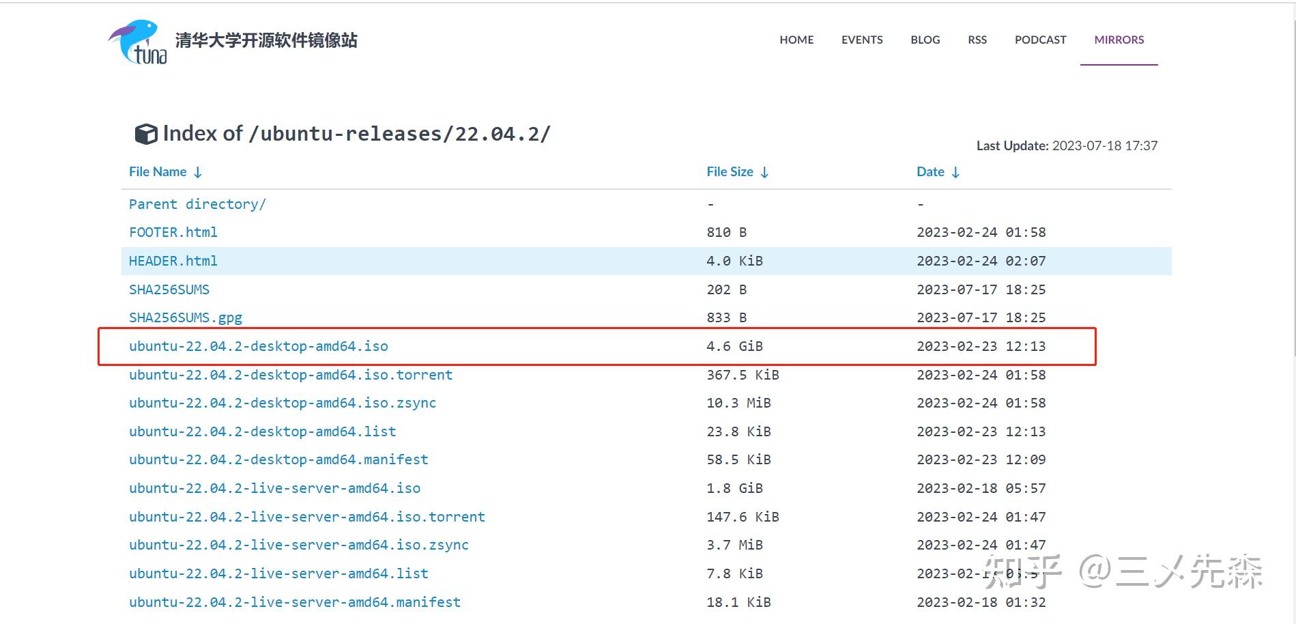Select the MIRRORS nav tab
The image size is (1296, 624).
pyautogui.click(x=1119, y=40)
